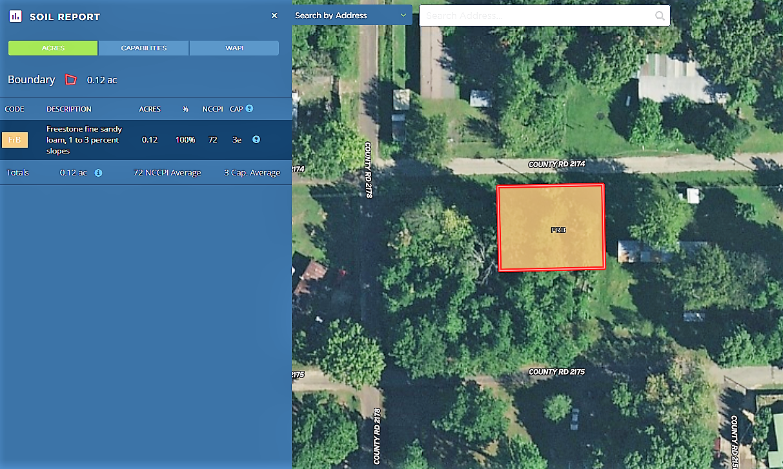
Task: Click the help icon next to 3e
Action: pyautogui.click(x=256, y=139)
